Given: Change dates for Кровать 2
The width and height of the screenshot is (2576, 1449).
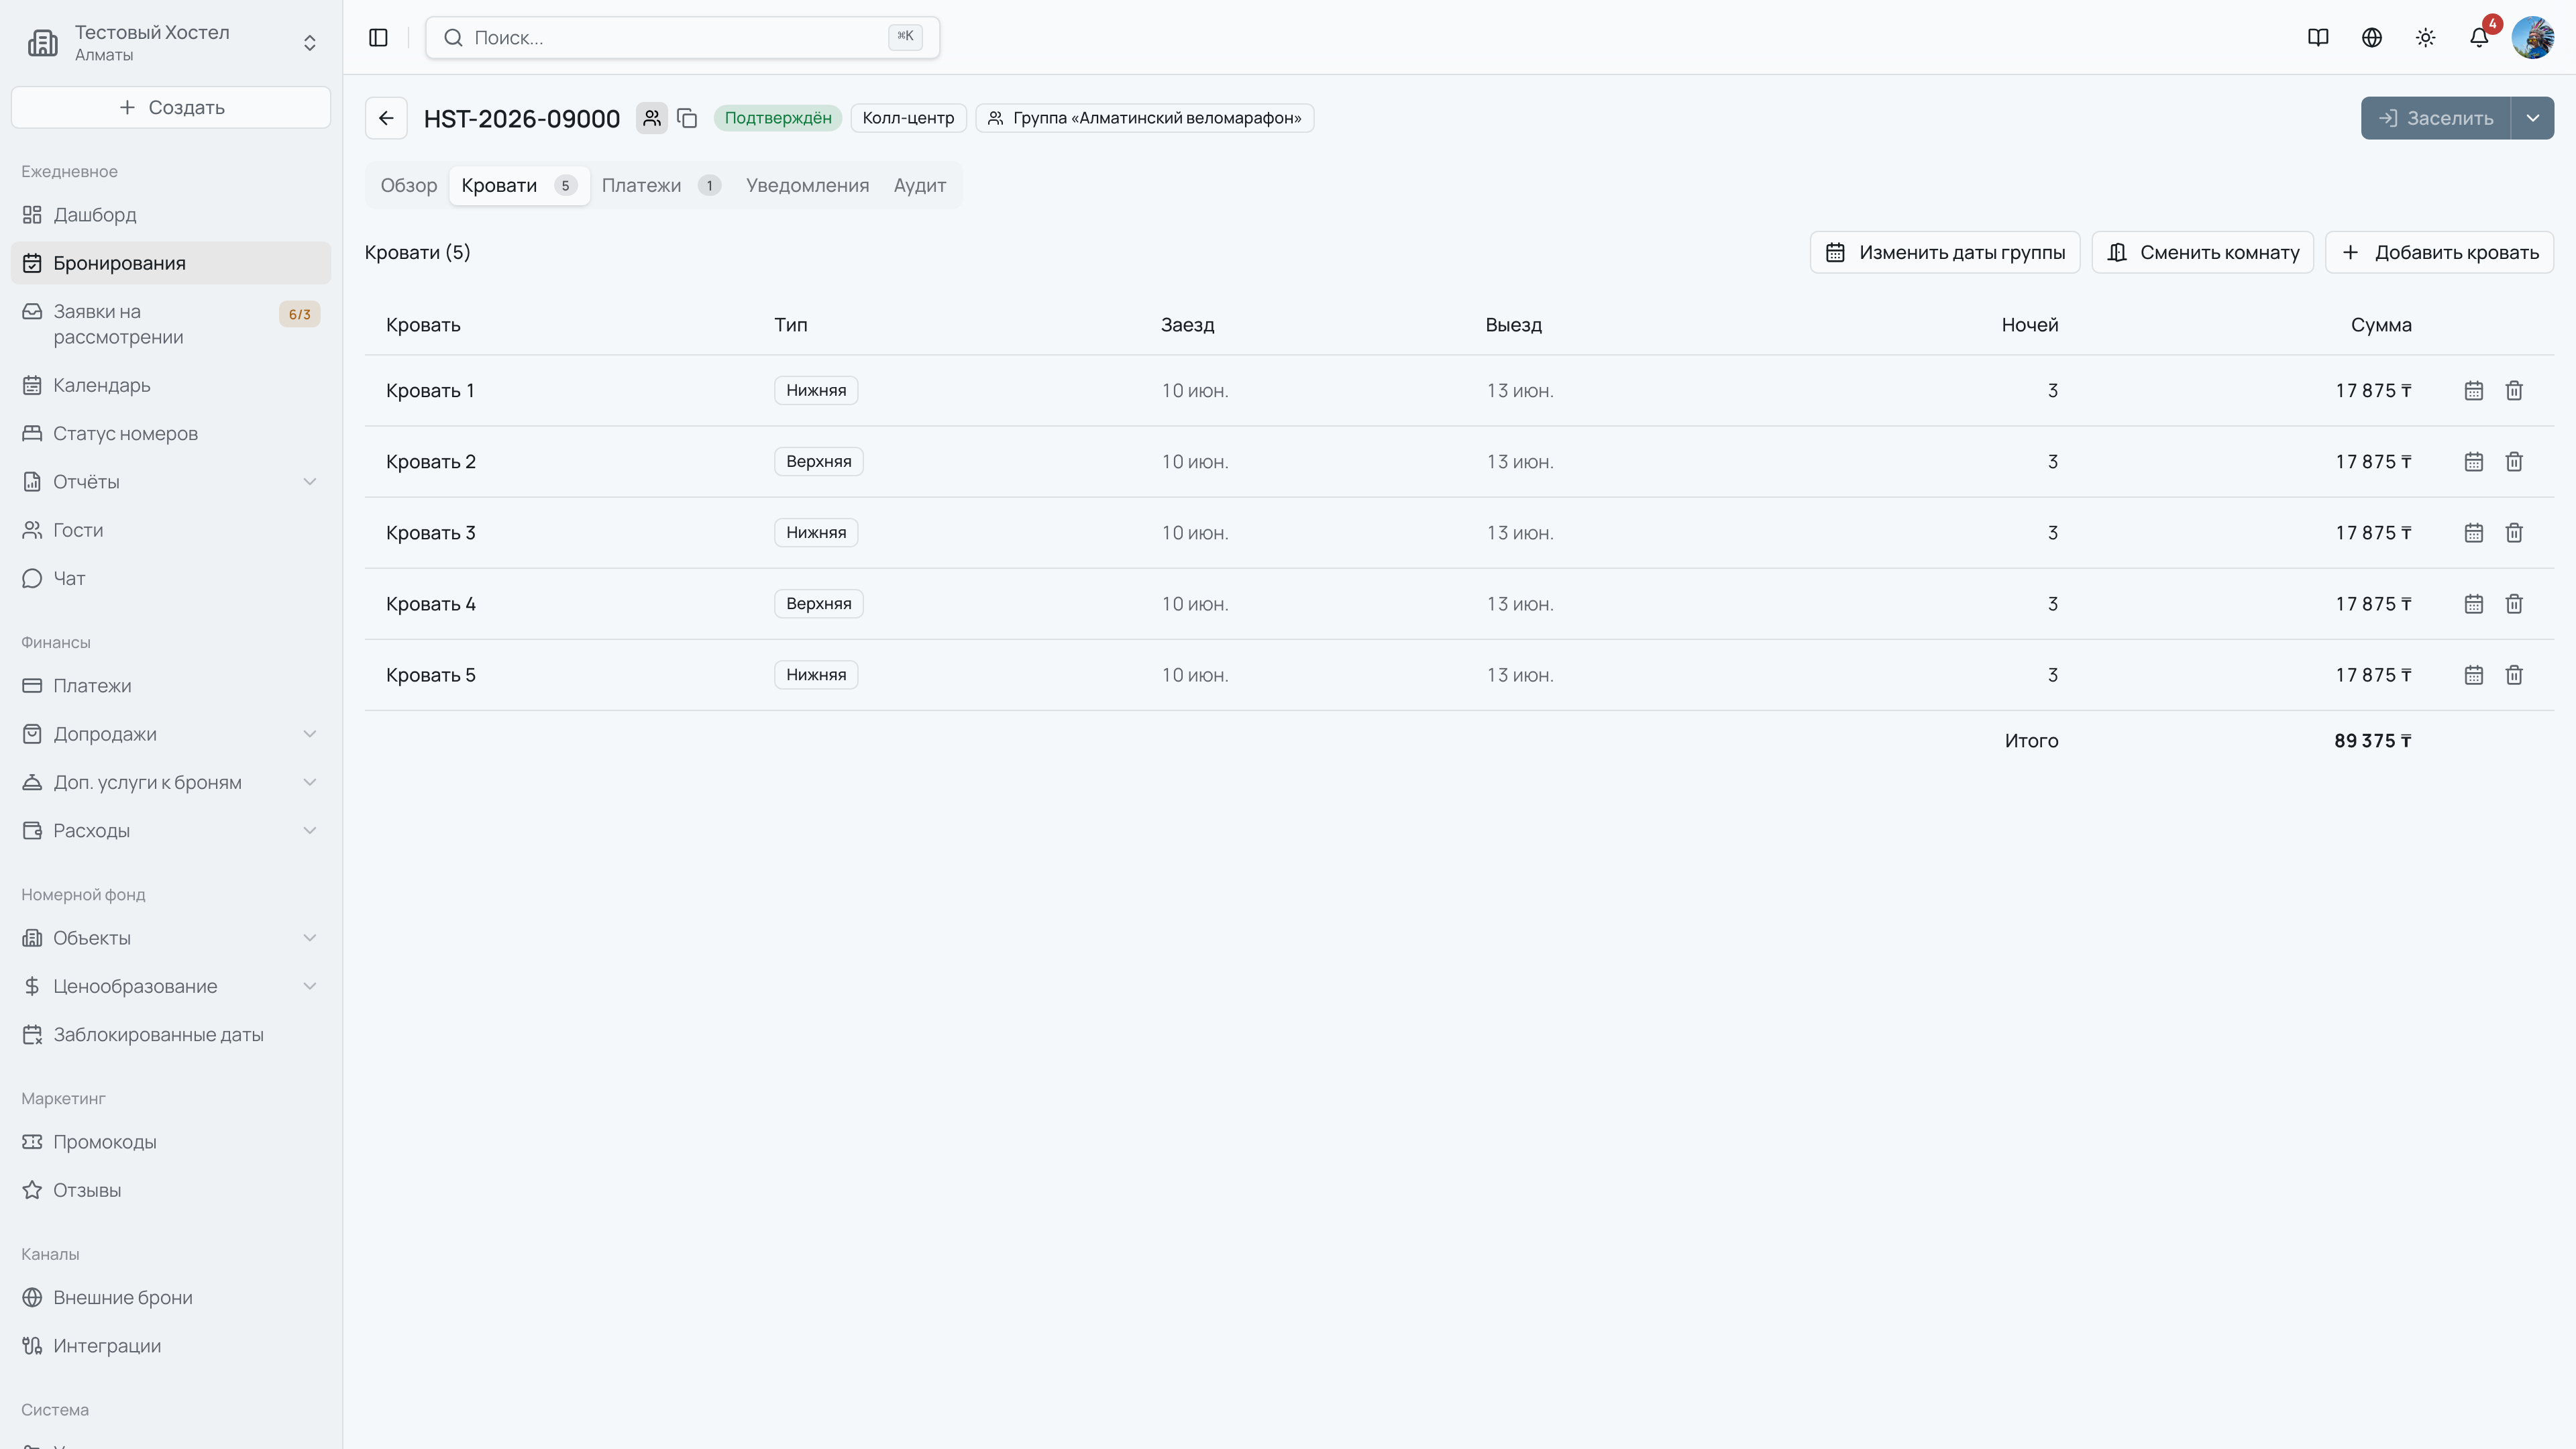Looking at the screenshot, I should [x=2474, y=462].
